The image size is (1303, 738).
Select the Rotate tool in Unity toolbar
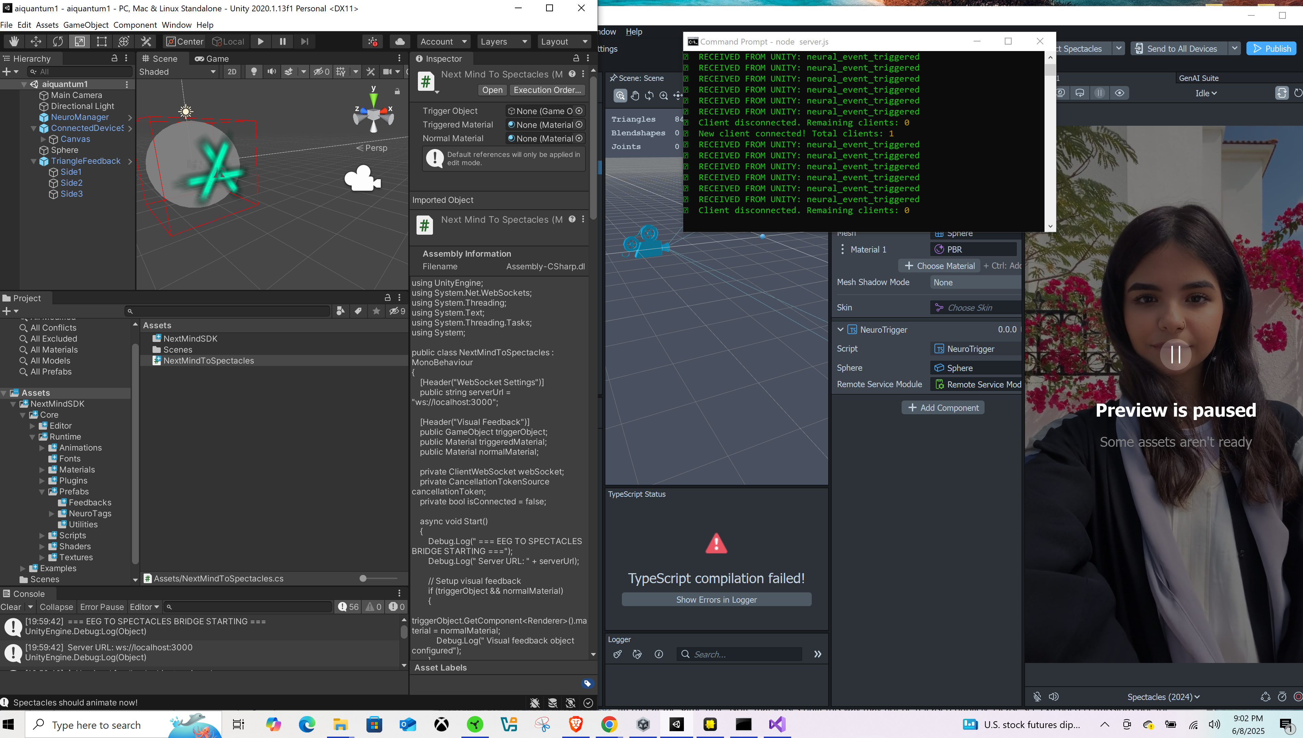click(x=58, y=41)
